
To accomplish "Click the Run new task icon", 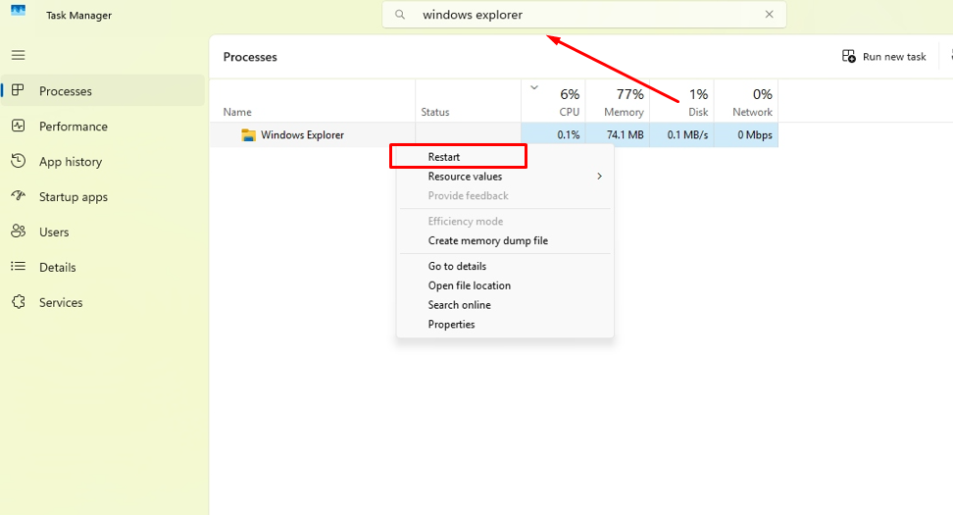I will (x=849, y=56).
